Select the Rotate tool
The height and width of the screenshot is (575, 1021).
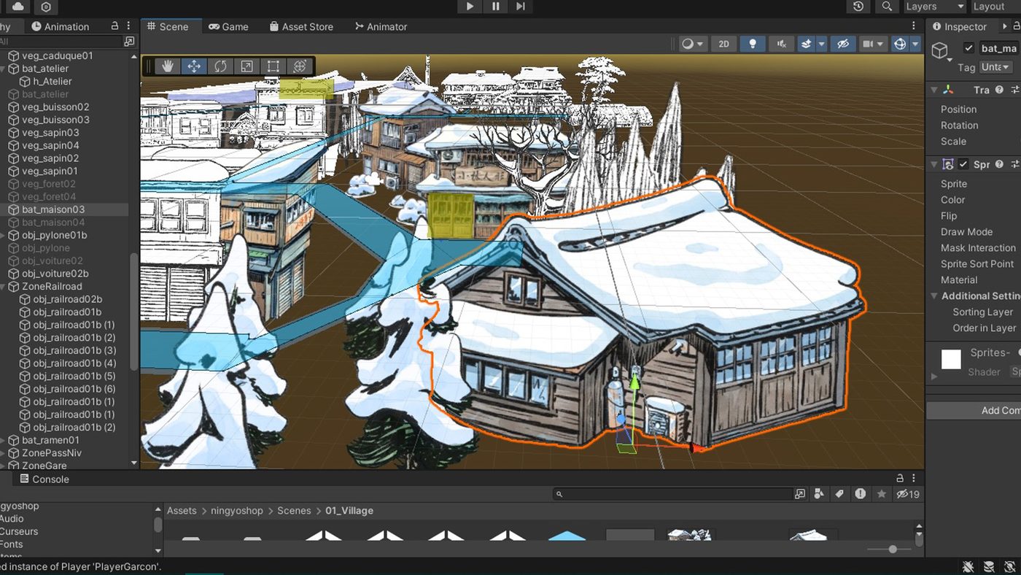(220, 66)
